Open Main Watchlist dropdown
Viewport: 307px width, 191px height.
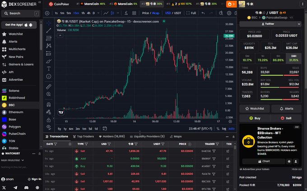coord(13,160)
